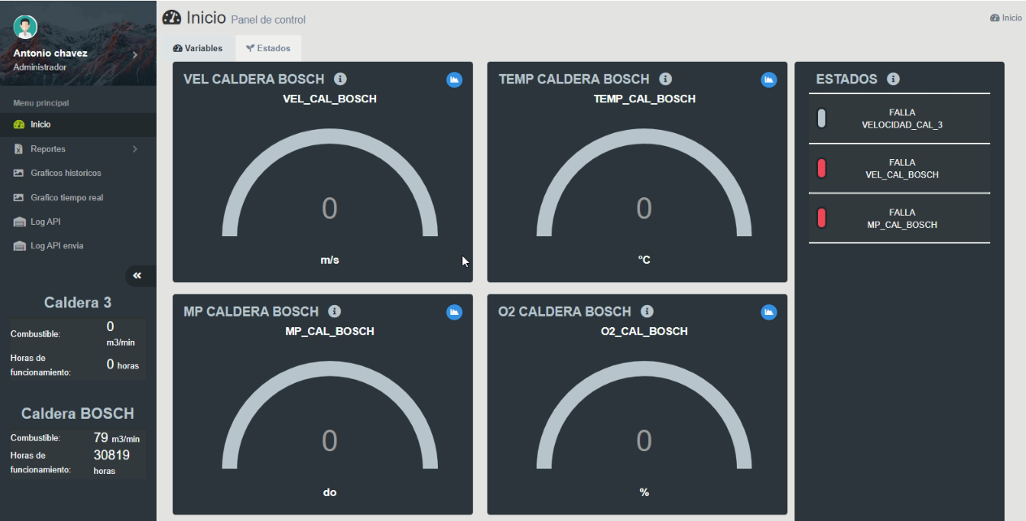This screenshot has height=521, width=1026.
Task: Click the user avatar of Antonio chavez
Action: [26, 27]
